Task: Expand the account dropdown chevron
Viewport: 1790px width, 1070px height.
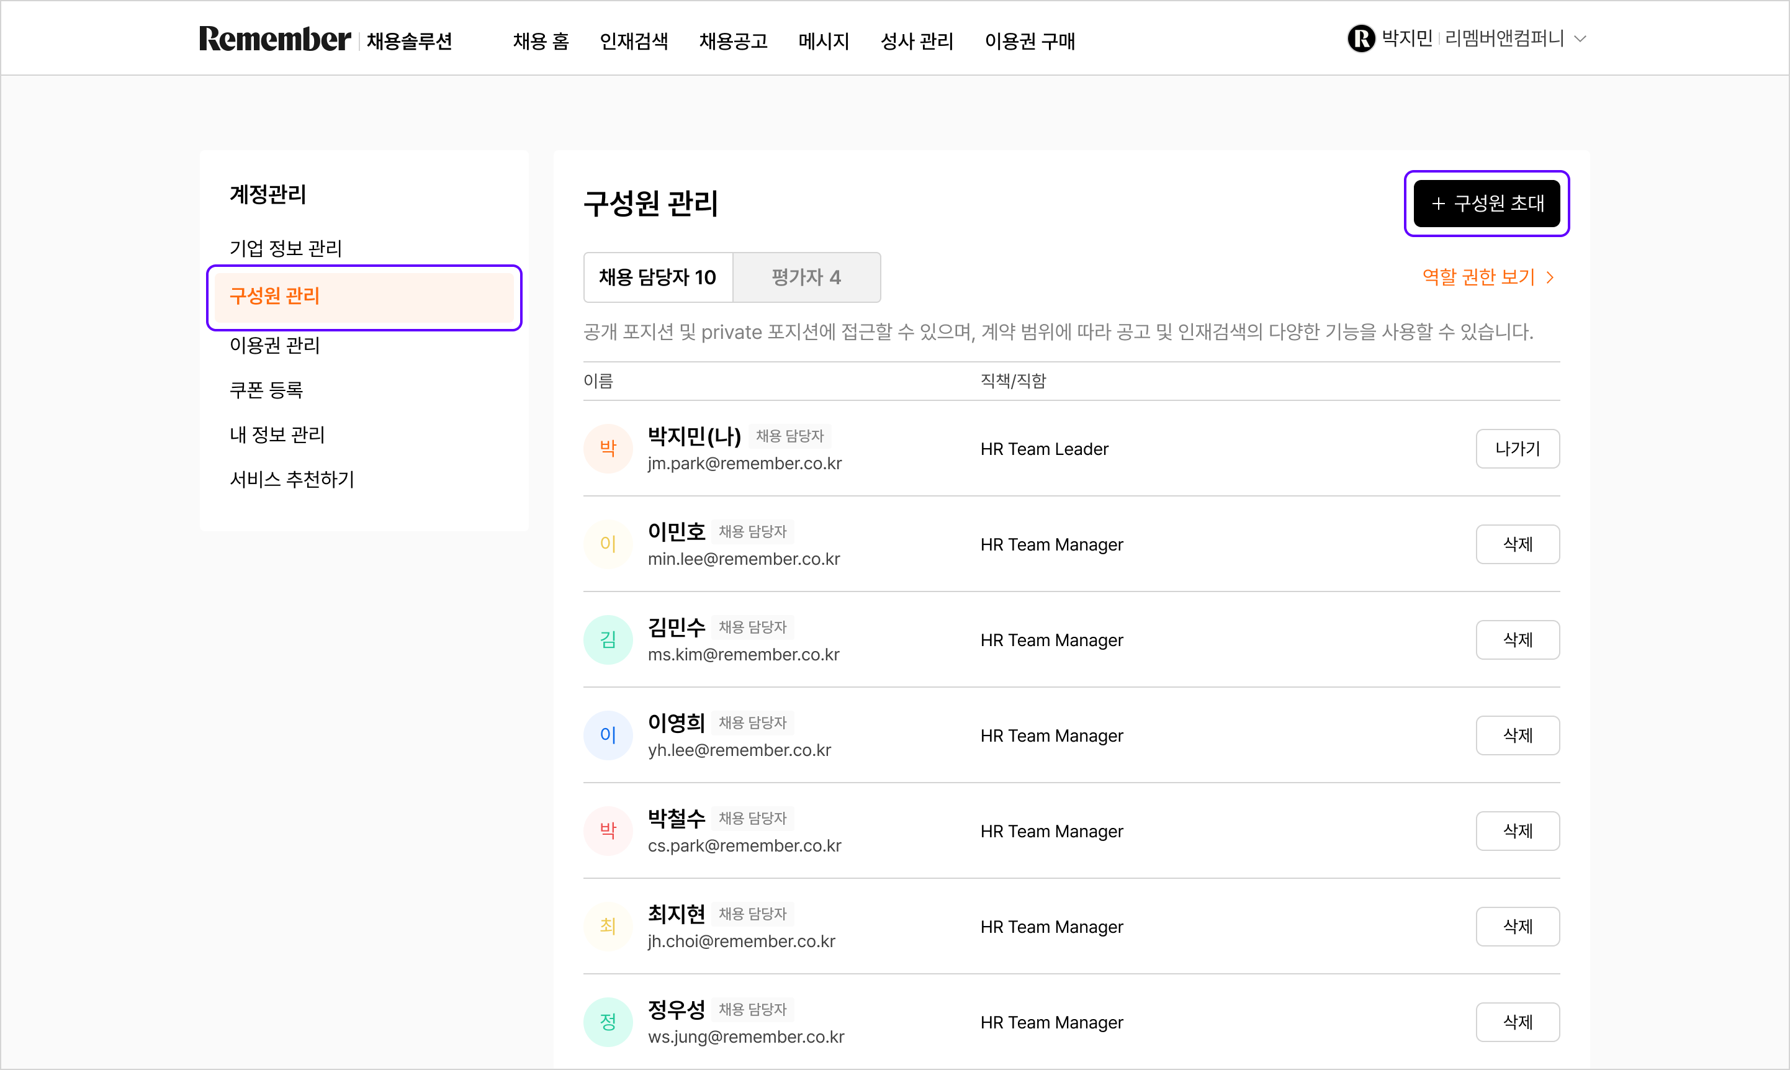Action: 1580,39
